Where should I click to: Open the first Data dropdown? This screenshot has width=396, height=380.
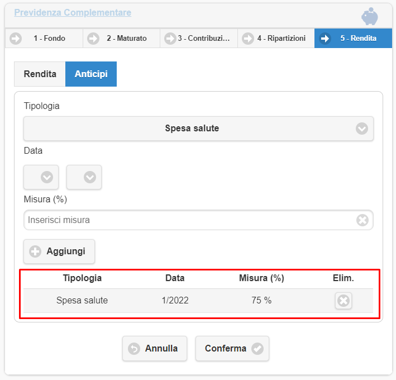coord(41,177)
